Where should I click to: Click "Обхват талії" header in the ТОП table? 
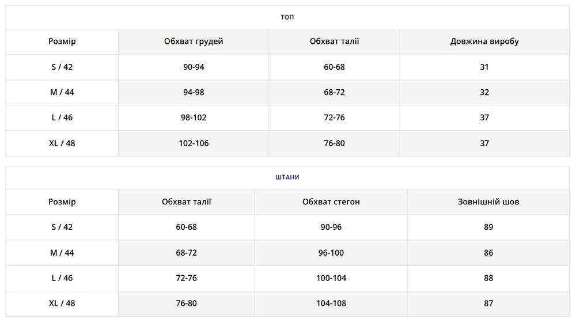[x=334, y=41]
